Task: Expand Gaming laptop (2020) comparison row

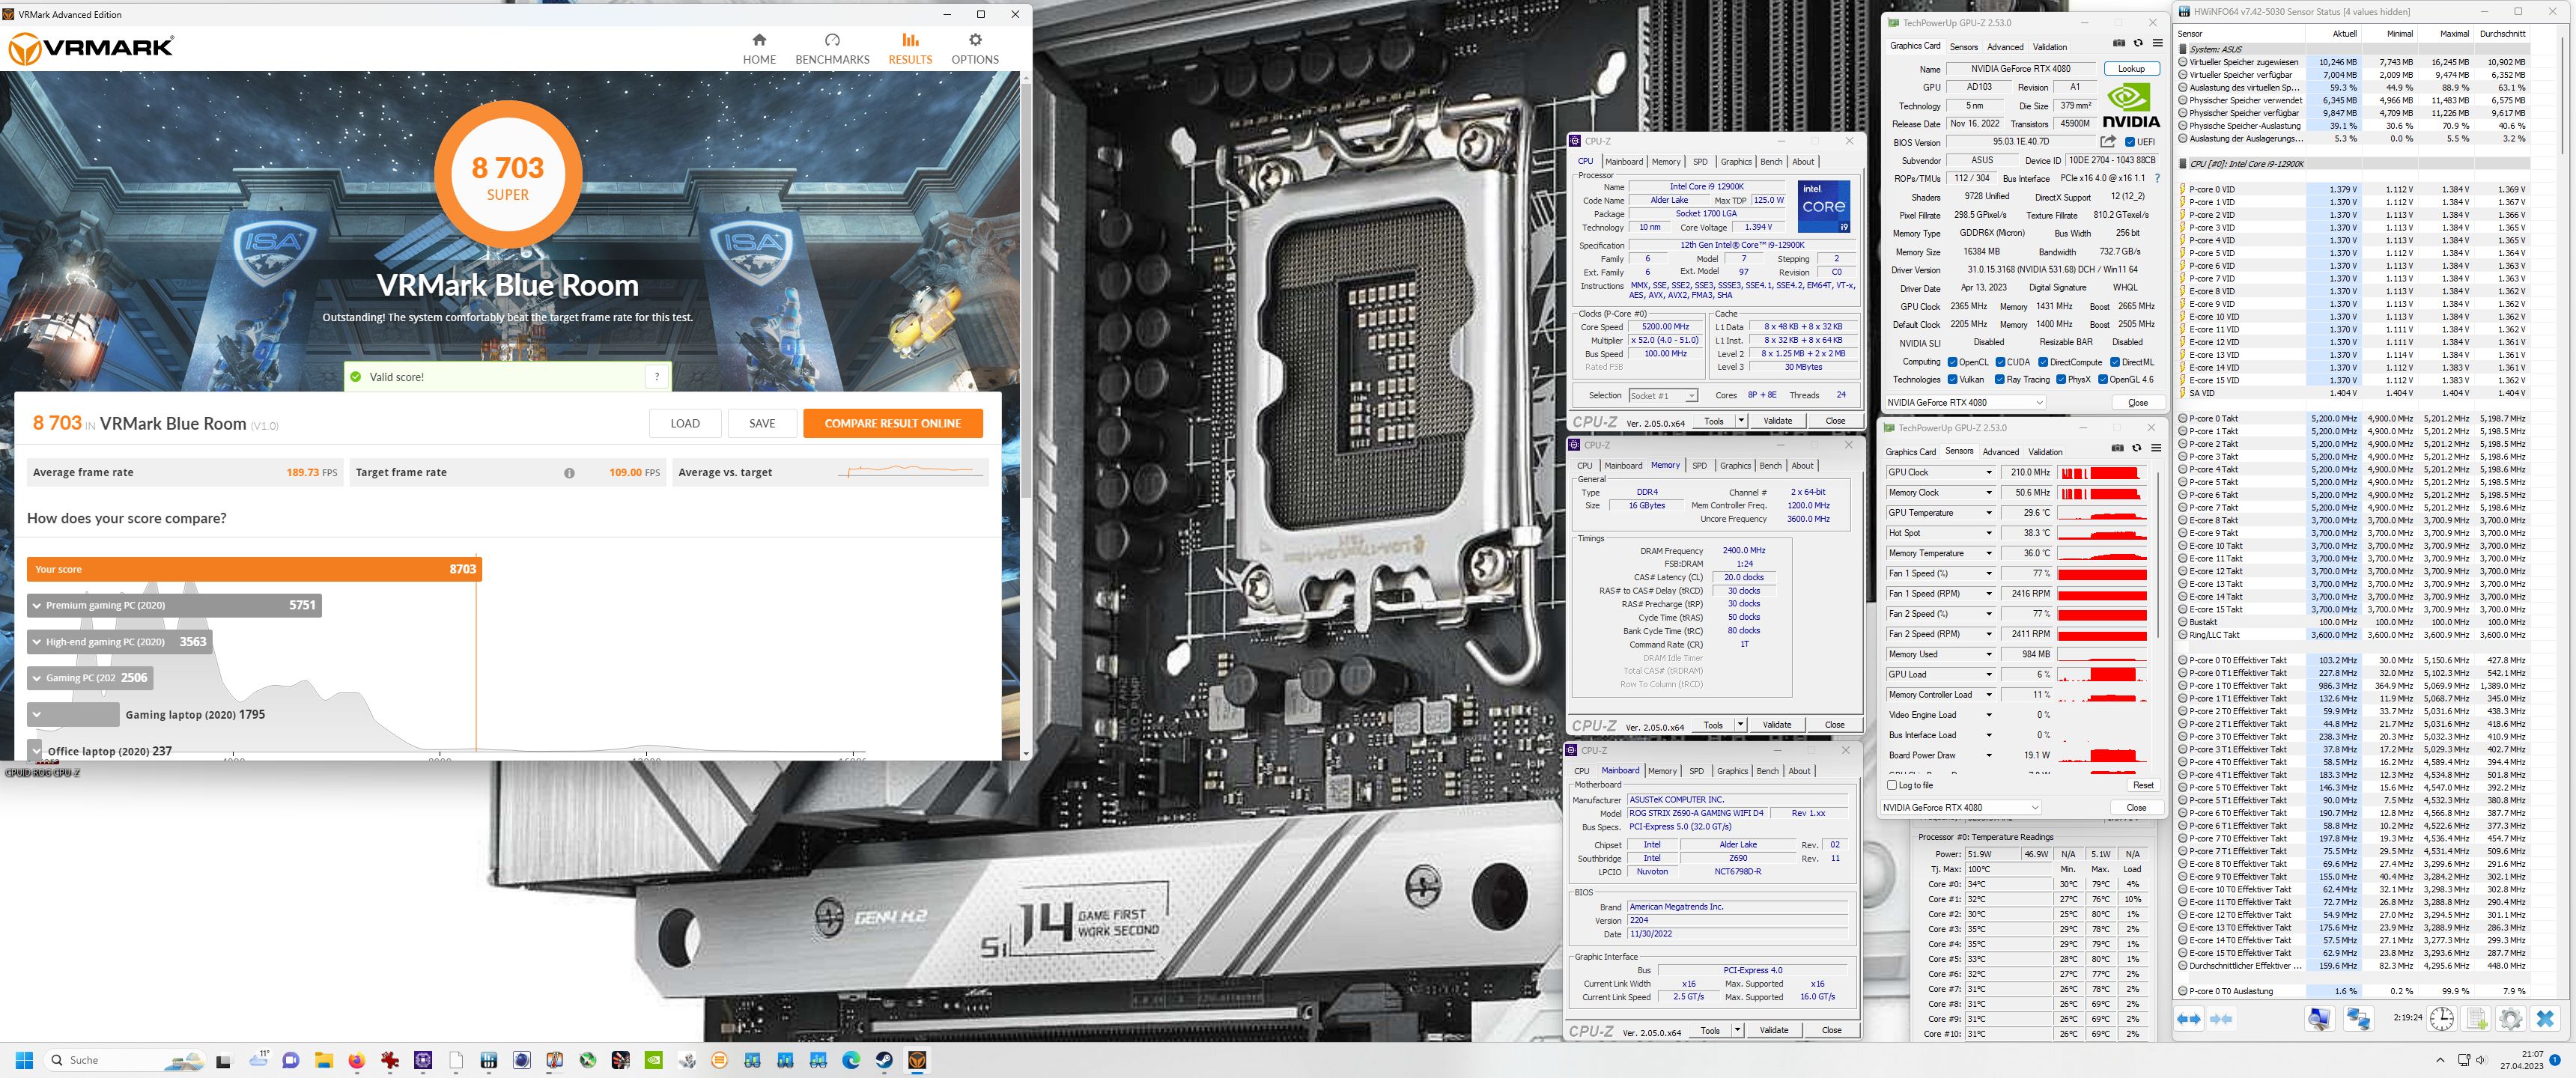Action: coord(37,715)
